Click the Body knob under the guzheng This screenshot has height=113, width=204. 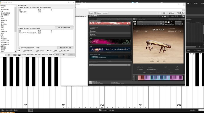(x=158, y=59)
